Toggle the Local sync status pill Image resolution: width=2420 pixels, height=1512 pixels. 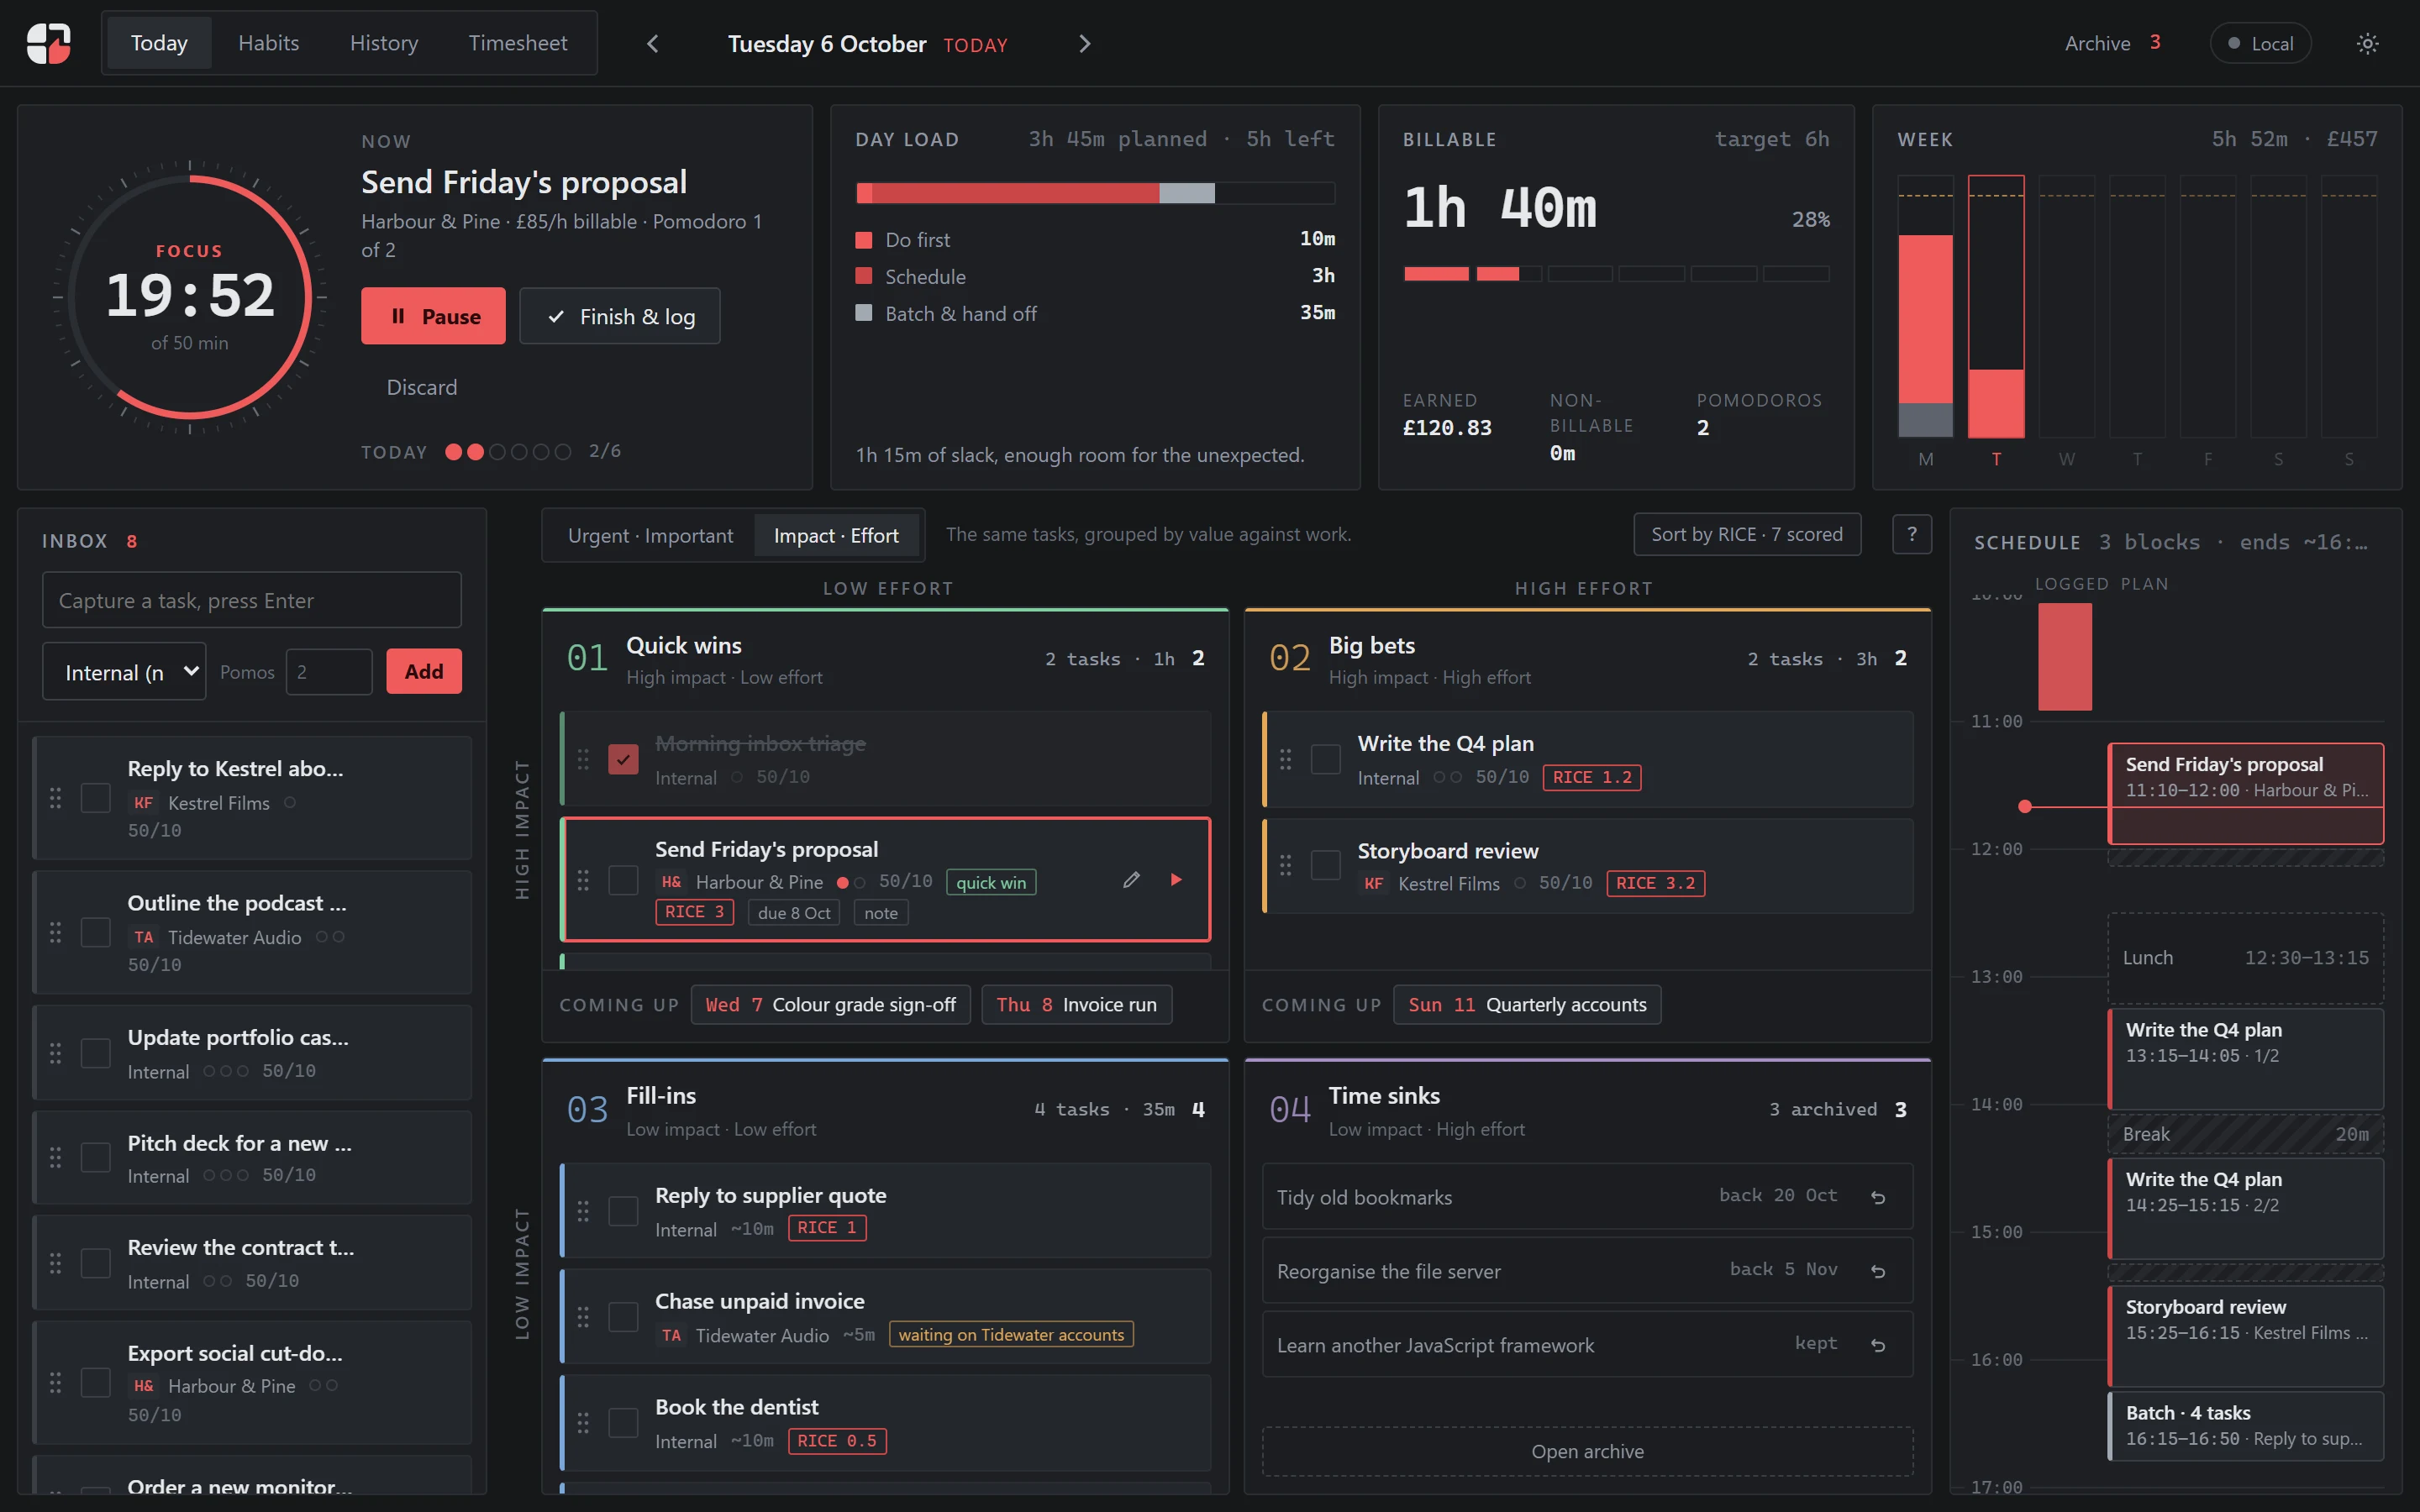2260,43
